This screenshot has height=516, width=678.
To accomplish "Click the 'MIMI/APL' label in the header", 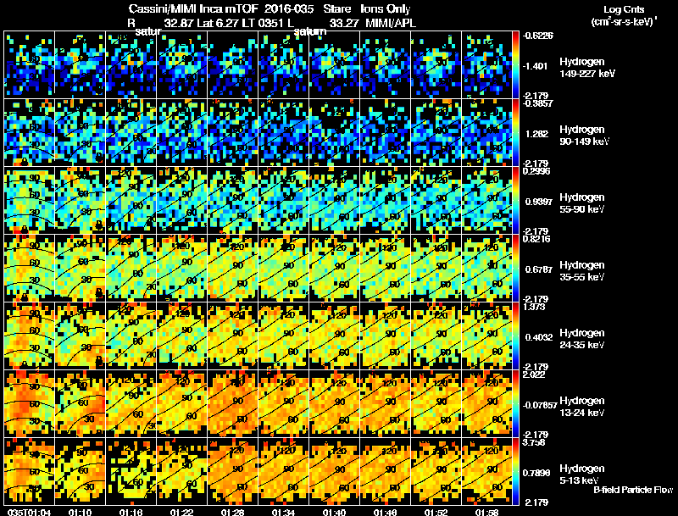I will click(391, 23).
